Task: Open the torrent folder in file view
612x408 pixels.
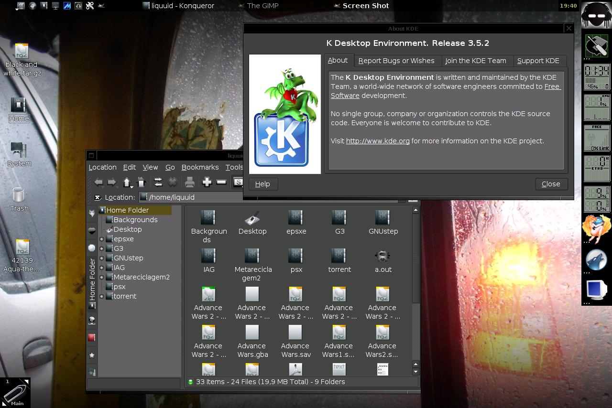Action: (x=339, y=261)
